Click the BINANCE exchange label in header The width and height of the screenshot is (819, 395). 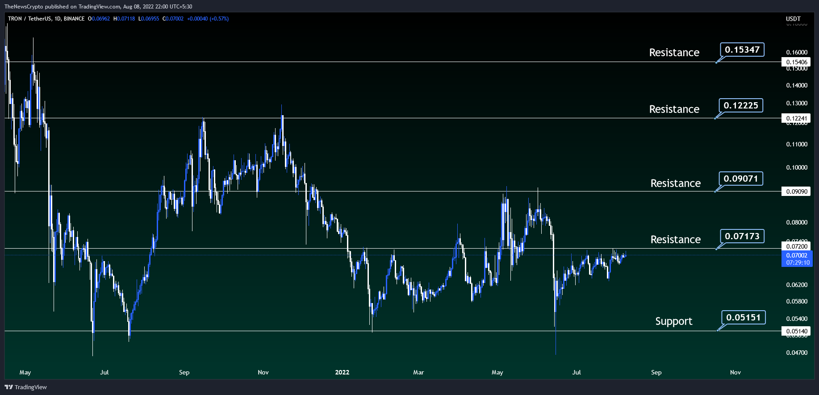coord(74,19)
